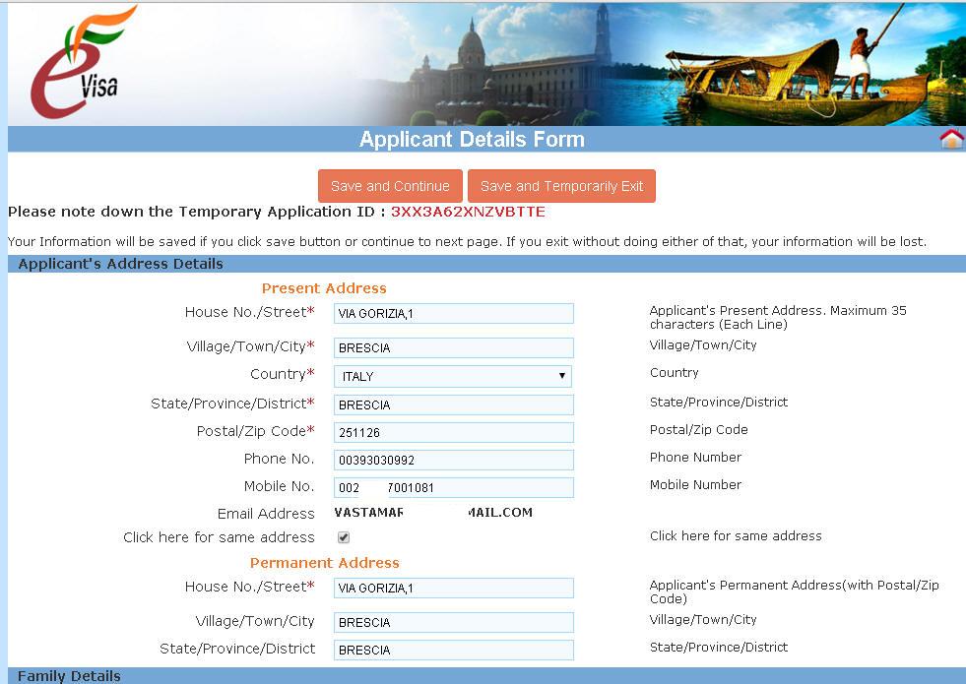Click the Postal/Zip Code input field
This screenshot has width=966, height=684.
click(453, 432)
